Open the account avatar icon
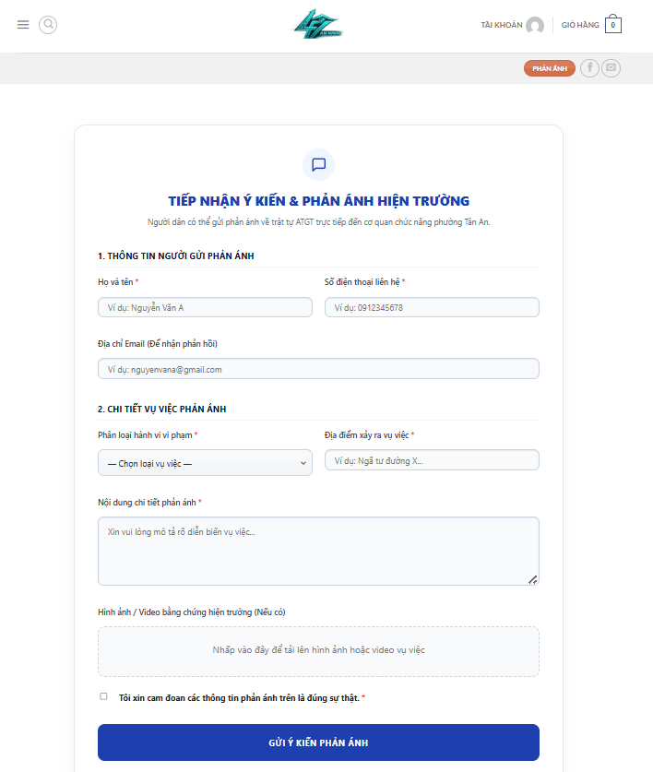The width and height of the screenshot is (653, 772). click(x=535, y=25)
